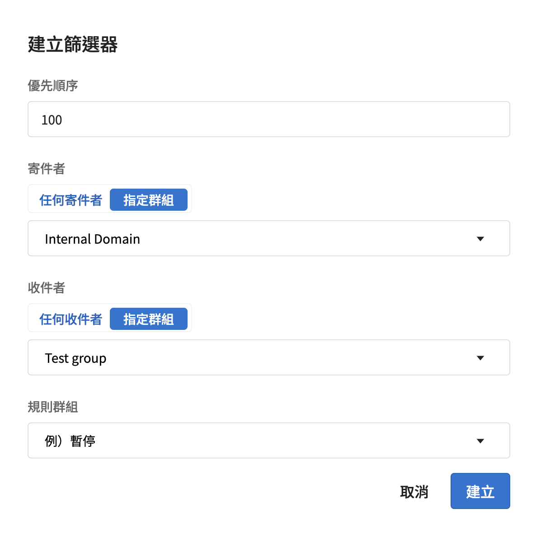Click the 建立 button to create filter
Screen dimensions: 536x537
coord(480,491)
